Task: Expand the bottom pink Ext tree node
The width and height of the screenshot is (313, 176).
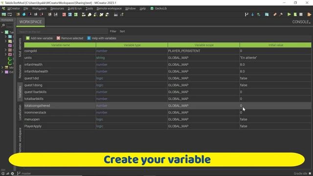Action: click(2, 72)
